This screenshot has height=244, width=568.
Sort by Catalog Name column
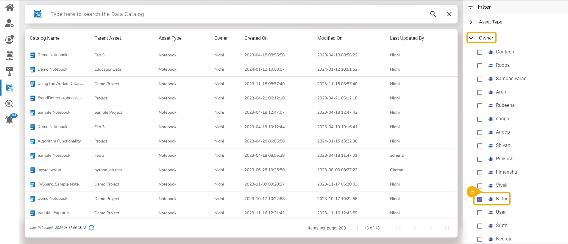click(45, 38)
